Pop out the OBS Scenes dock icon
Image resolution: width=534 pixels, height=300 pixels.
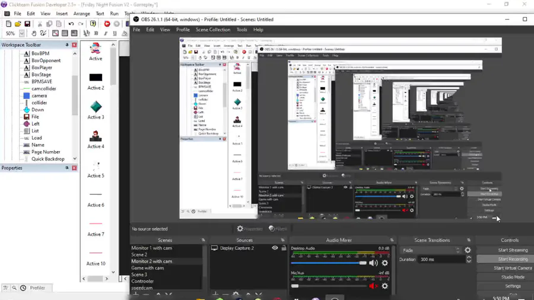coord(204,240)
